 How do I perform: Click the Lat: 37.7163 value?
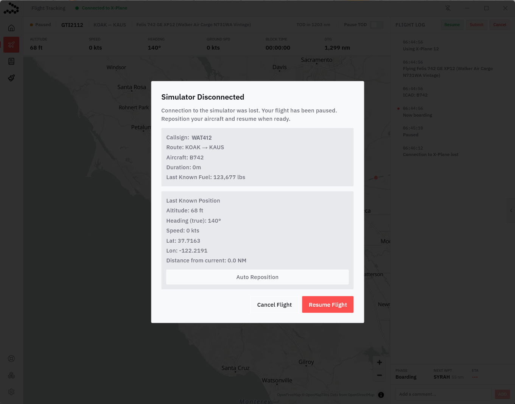(x=183, y=241)
